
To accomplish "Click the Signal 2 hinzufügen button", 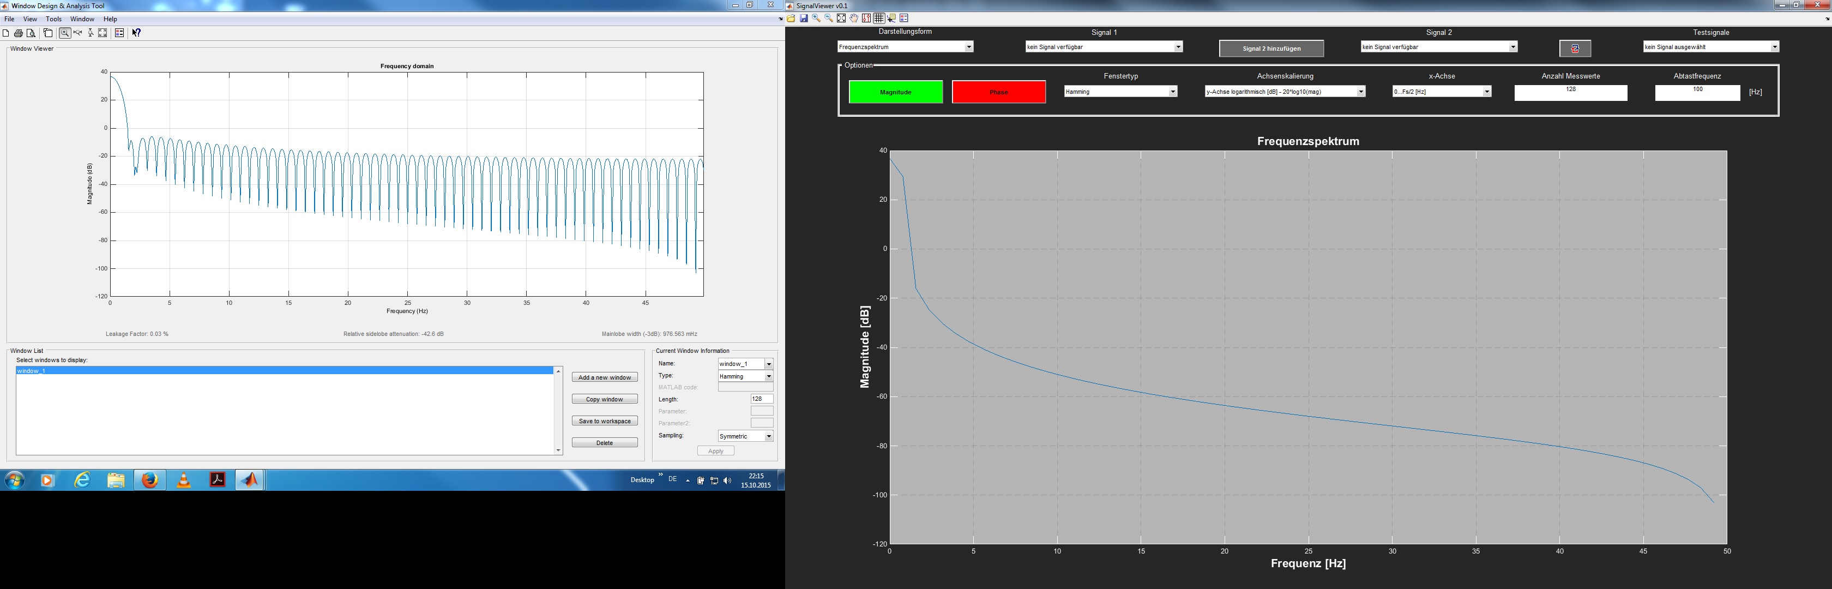I will [x=1271, y=49].
